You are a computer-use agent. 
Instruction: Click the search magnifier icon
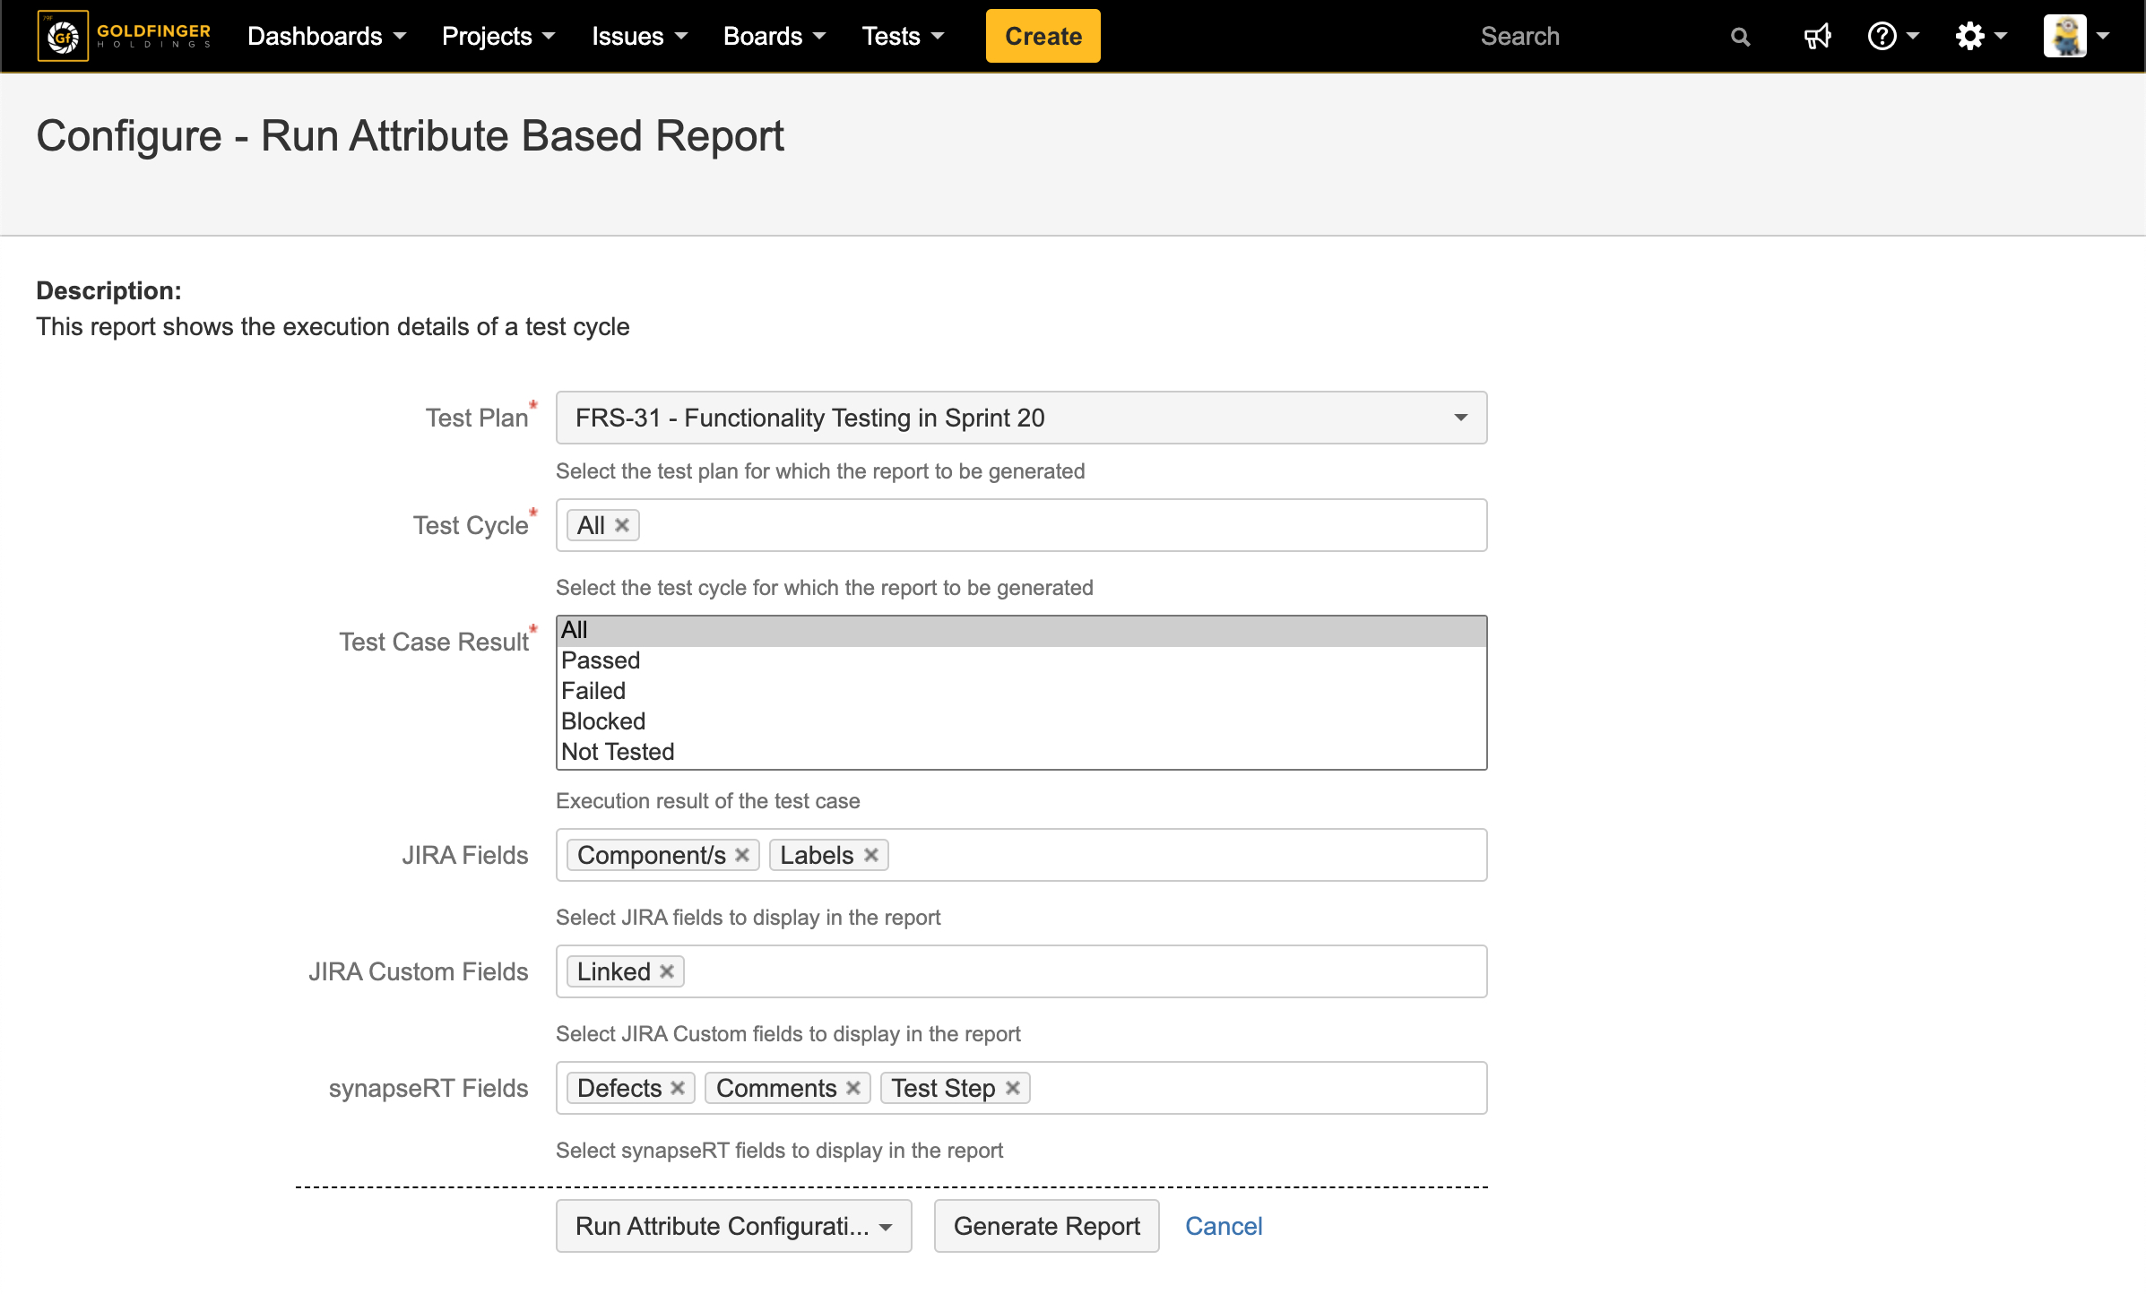tap(1740, 37)
